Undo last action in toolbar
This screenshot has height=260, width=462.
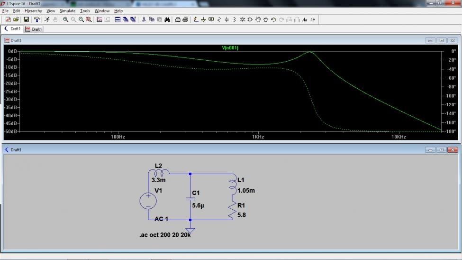(x=273, y=20)
